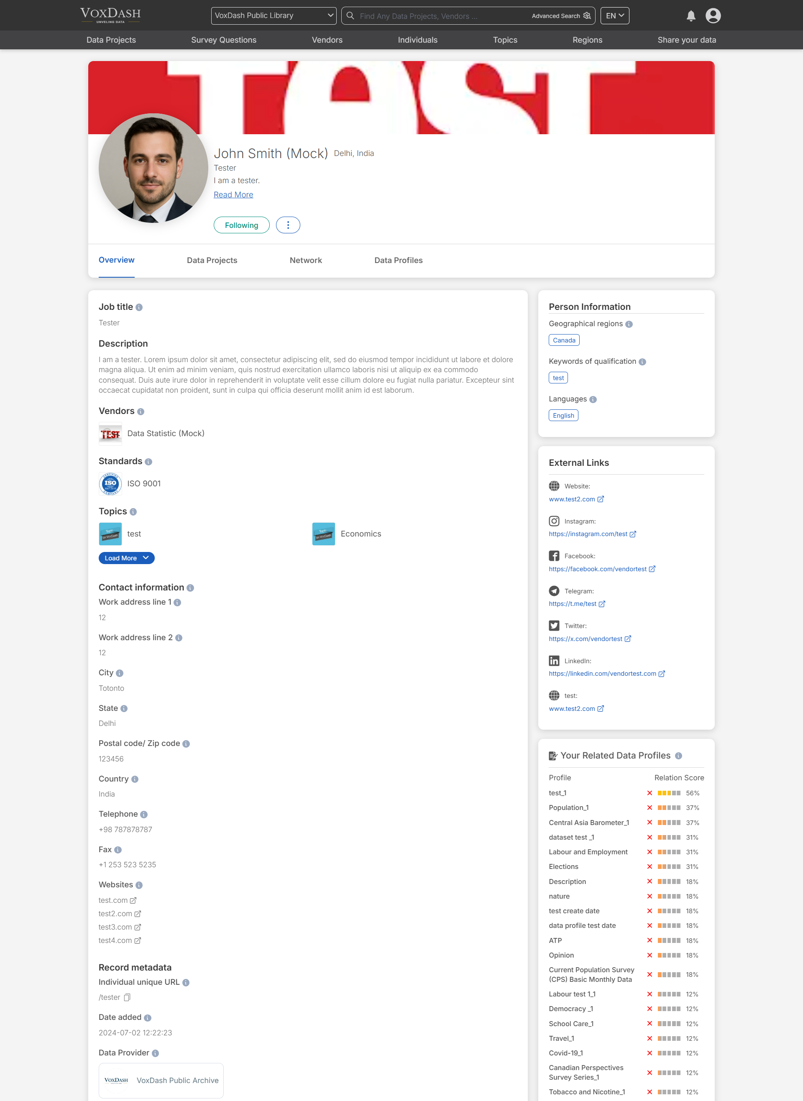803x1101 pixels.
Task: Open the EN language selector
Action: pos(614,15)
